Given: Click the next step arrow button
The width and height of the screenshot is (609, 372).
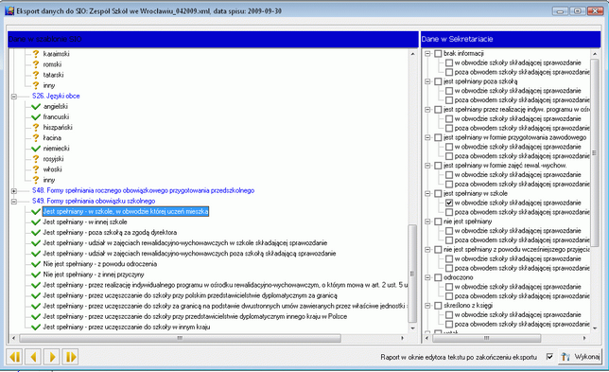Looking at the screenshot, I should click(52, 357).
